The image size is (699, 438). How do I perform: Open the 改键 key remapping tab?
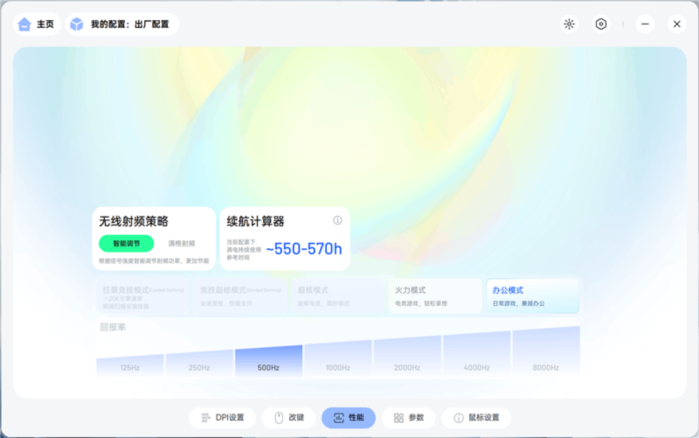(x=289, y=417)
